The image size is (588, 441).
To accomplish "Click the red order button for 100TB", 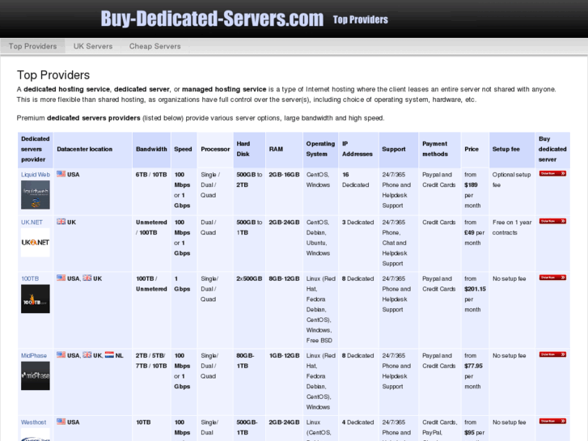I will point(552,278).
